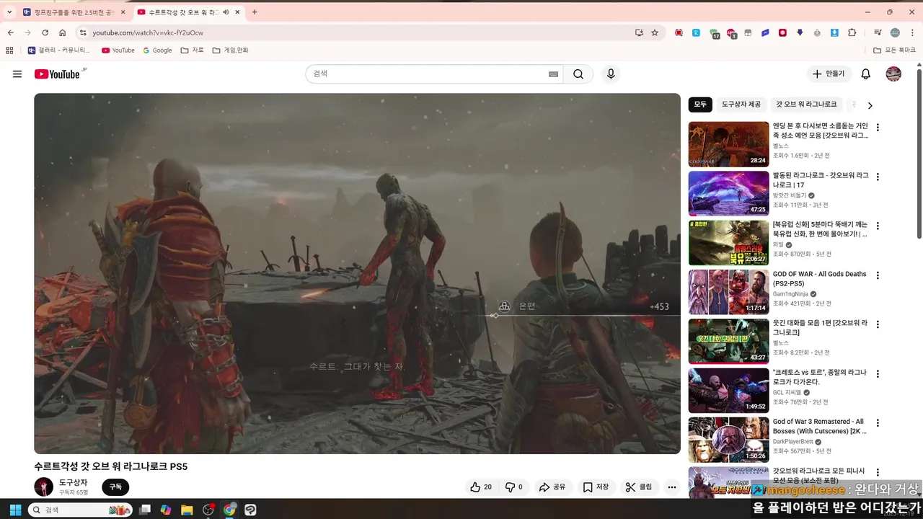Open thumbnail of 2:06:27 Norse mythology video
Screen dimensions: 923x519
pos(728,243)
